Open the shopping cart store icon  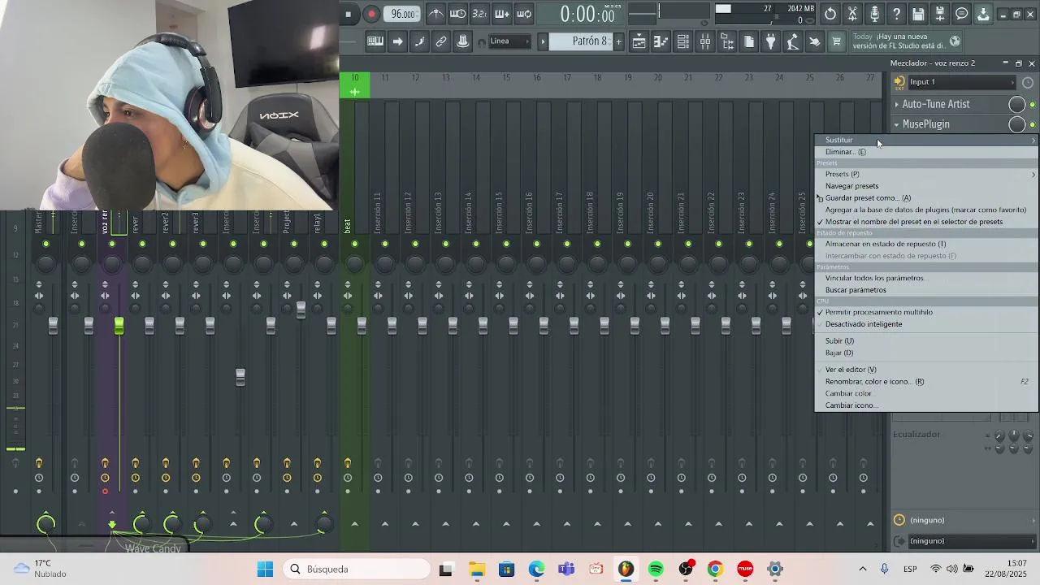point(837,41)
